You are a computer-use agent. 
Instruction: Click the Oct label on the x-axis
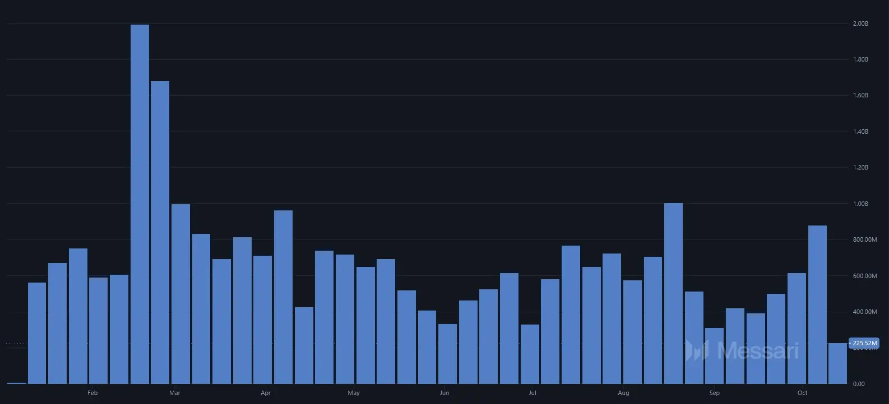pyautogui.click(x=802, y=393)
